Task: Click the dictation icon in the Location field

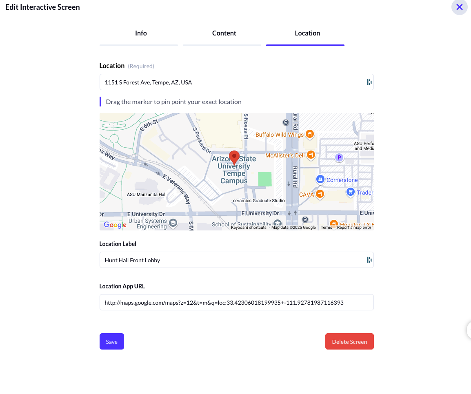Action: coord(369,82)
